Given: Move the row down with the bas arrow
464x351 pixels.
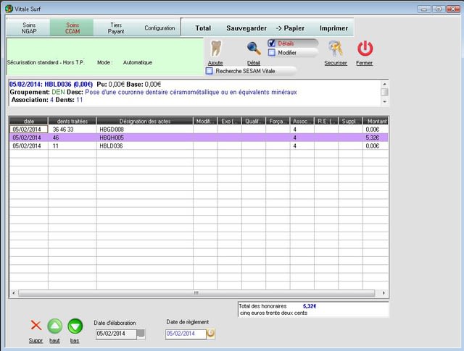Looking at the screenshot, I should click(75, 326).
